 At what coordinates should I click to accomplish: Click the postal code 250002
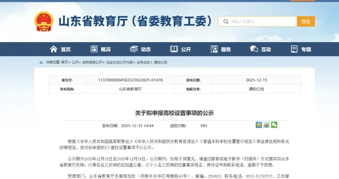click(214, 176)
